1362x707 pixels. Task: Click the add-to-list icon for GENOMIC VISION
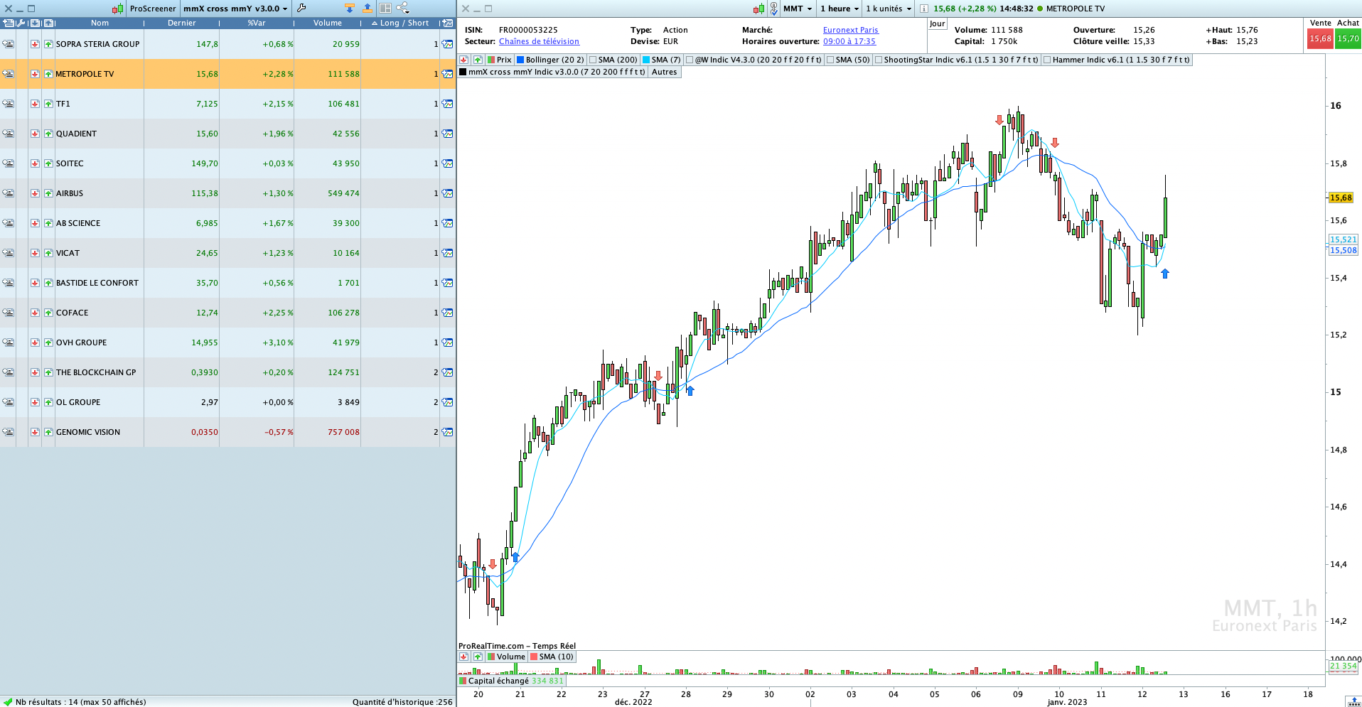coord(8,432)
